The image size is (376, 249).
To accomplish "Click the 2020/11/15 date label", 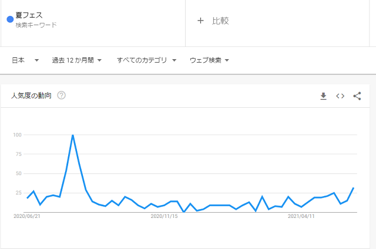I will click(164, 216).
